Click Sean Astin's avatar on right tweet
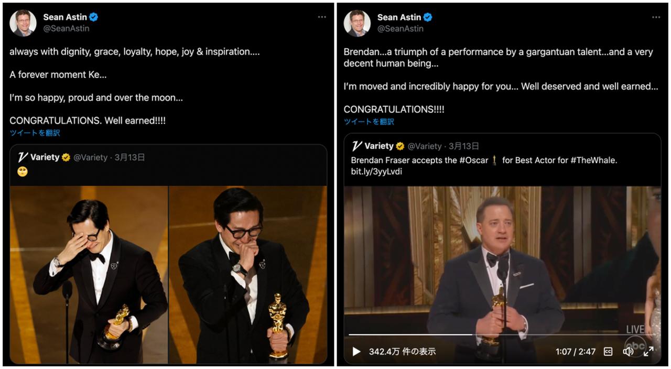The image size is (671, 369). click(x=357, y=23)
